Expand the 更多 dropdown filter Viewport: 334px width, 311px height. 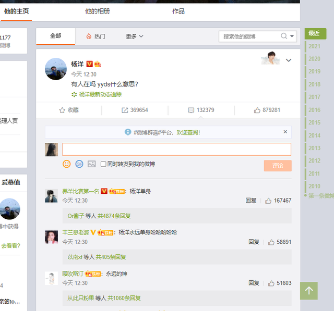point(134,36)
